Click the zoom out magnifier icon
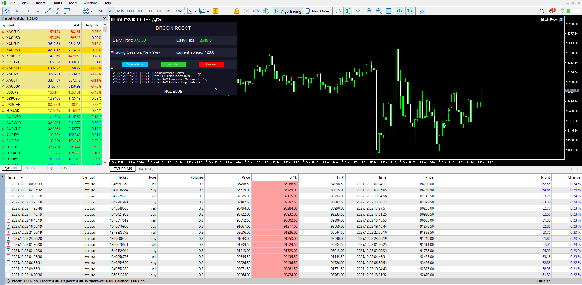This screenshot has width=582, height=285. point(379,11)
